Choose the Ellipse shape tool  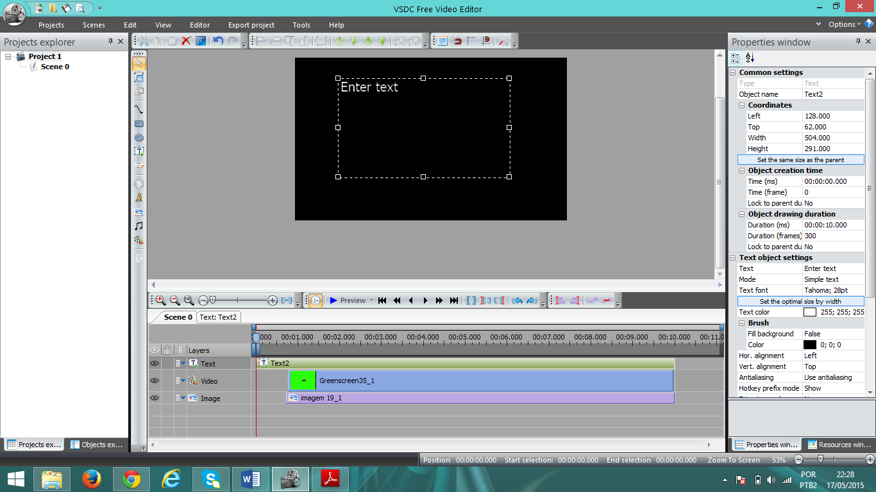pyautogui.click(x=139, y=138)
